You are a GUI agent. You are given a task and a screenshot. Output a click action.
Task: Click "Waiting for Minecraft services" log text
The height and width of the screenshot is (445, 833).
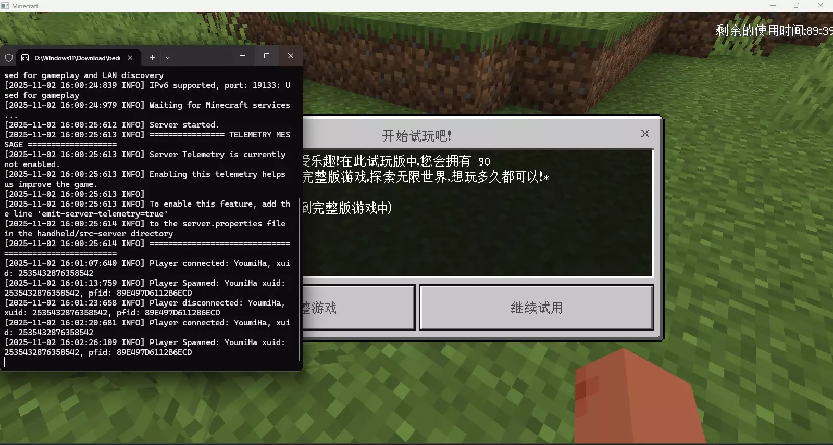220,105
